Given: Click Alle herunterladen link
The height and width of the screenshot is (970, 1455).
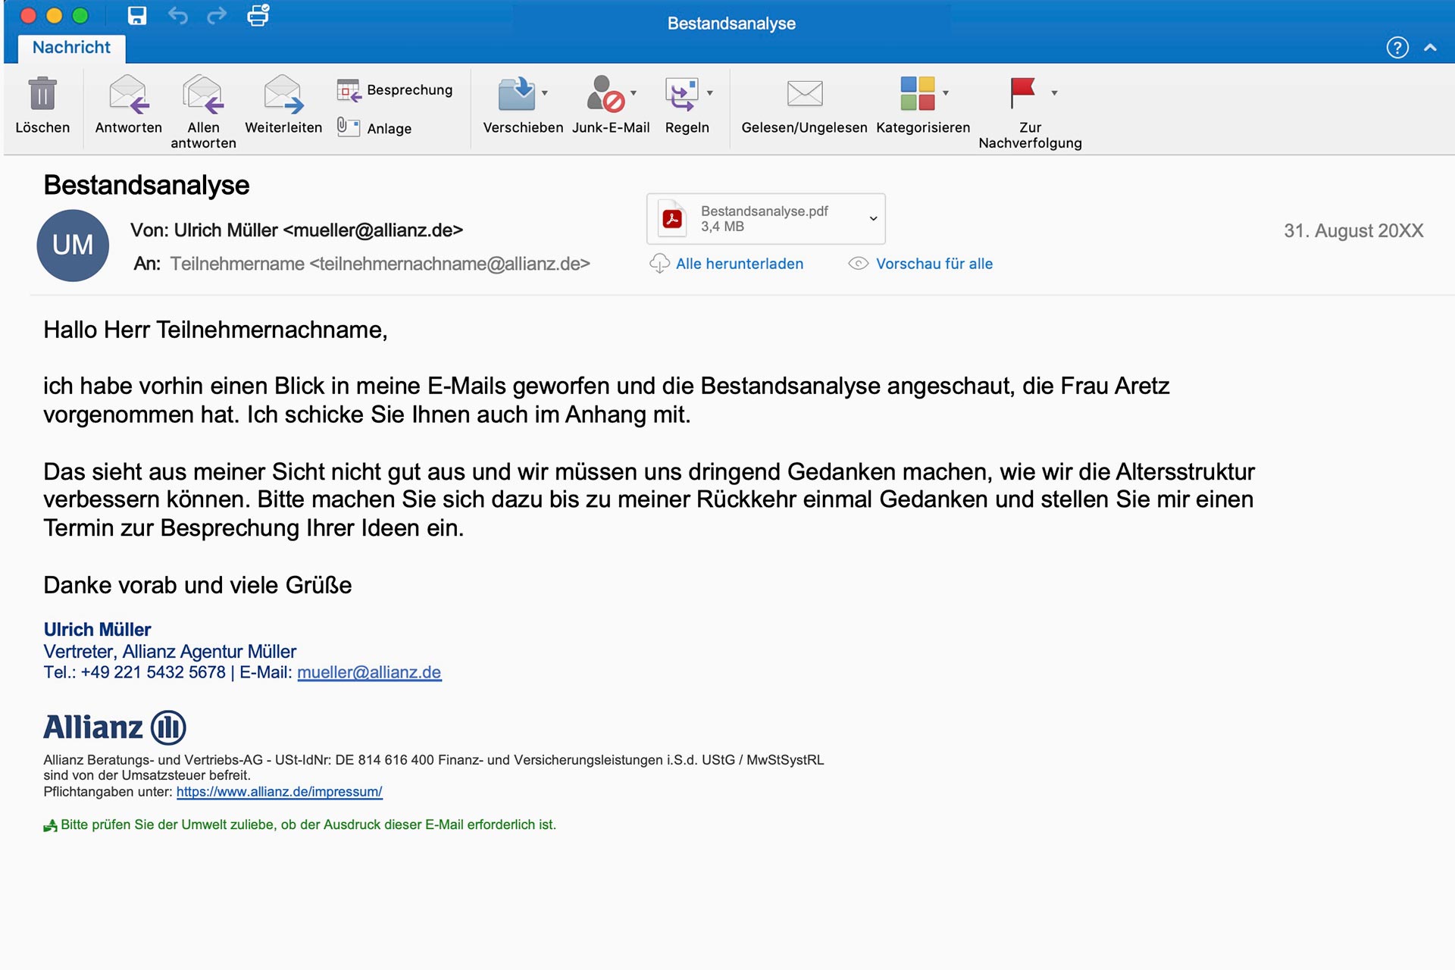Looking at the screenshot, I should click(x=739, y=264).
